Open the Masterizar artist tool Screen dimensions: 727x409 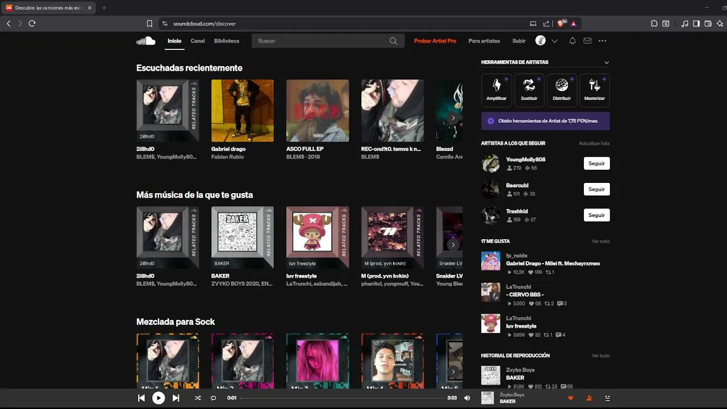click(595, 90)
